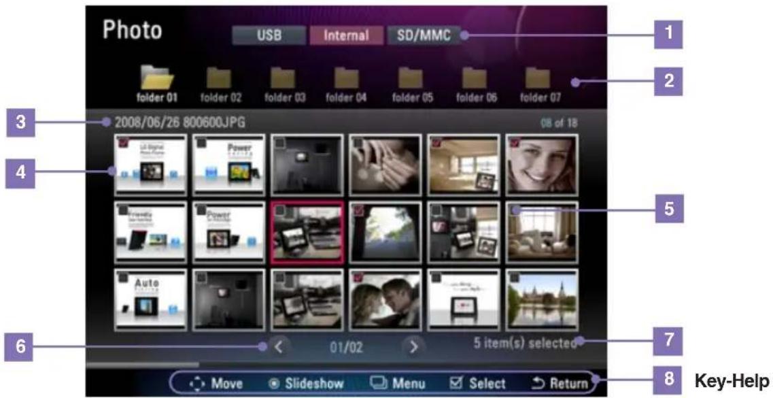Check the hands photo checkbox
This screenshot has height=398, width=773.
coord(358,143)
